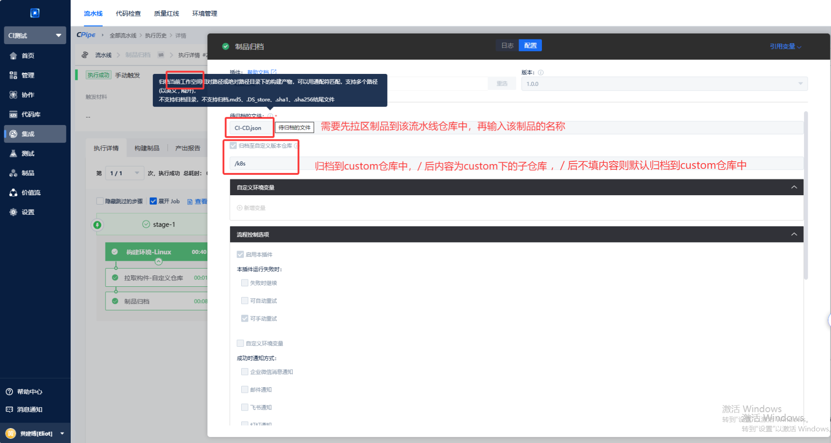Click the 制品 artifacts sidebar icon
This screenshot has width=831, height=443.
pos(13,173)
